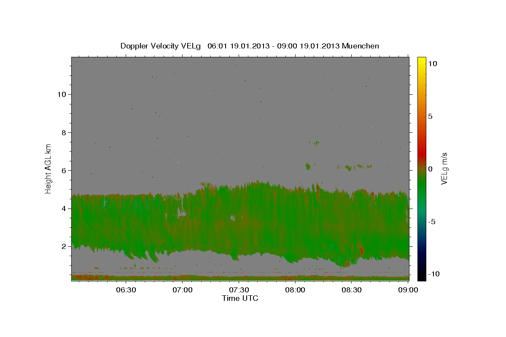Click the black bottom of the colorbar
The image size is (506, 337).
tap(422, 277)
